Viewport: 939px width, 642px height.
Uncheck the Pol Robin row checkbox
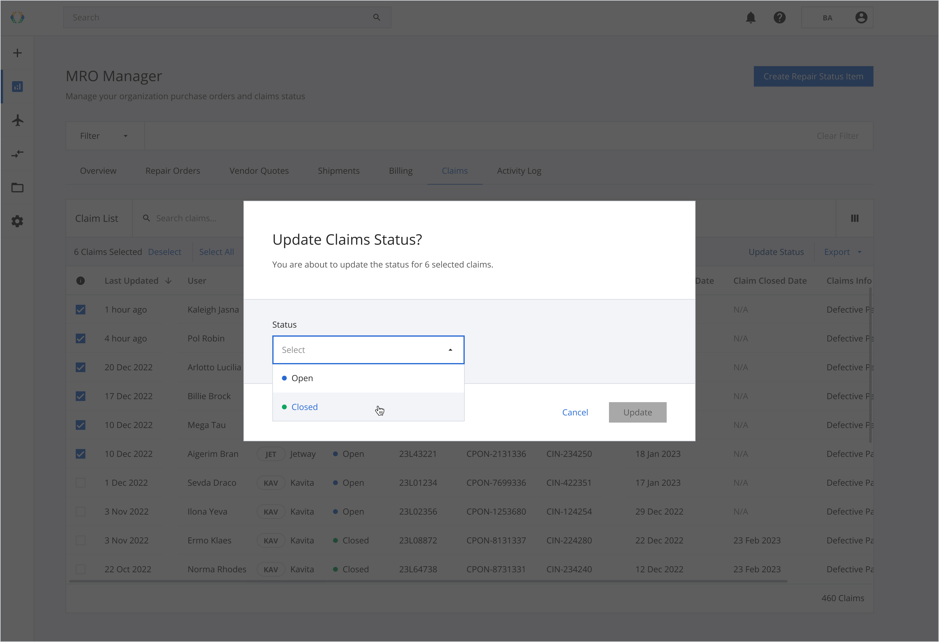[81, 338]
